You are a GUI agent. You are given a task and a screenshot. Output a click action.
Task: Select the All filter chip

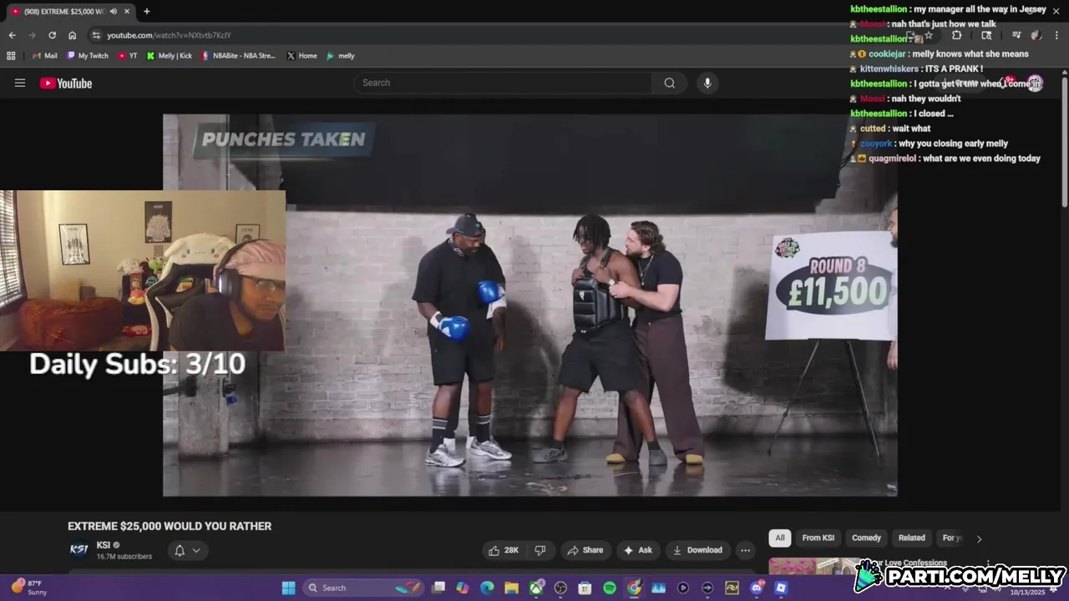(780, 538)
